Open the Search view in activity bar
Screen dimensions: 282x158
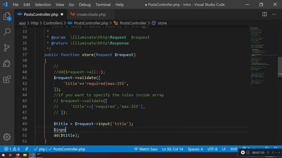7,32
